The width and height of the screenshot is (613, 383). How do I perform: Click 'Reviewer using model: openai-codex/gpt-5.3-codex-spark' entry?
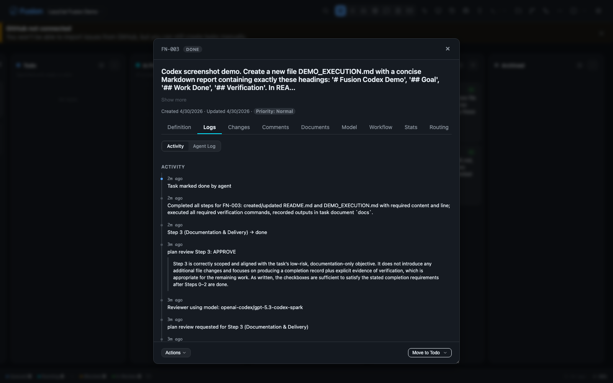(x=235, y=307)
